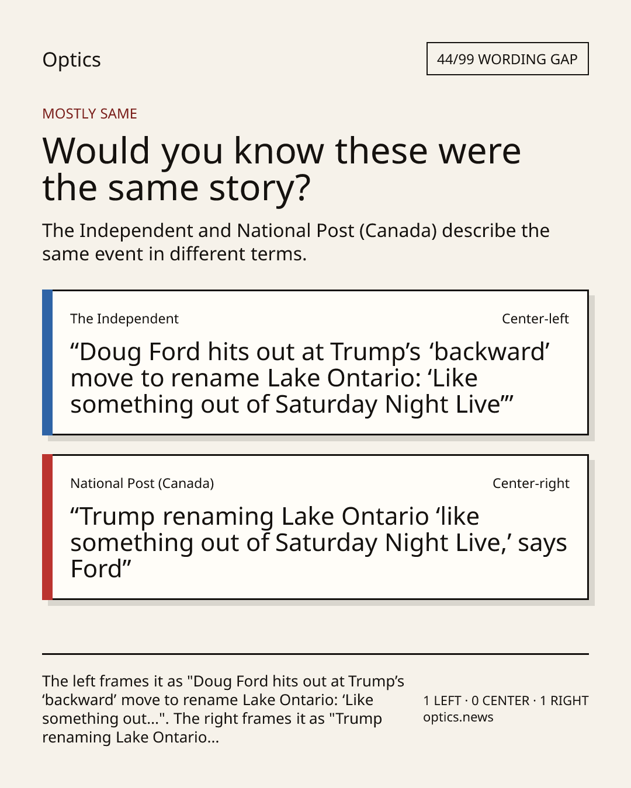
Task: Click the 'Would you know these were' headline
Action: [x=282, y=151]
